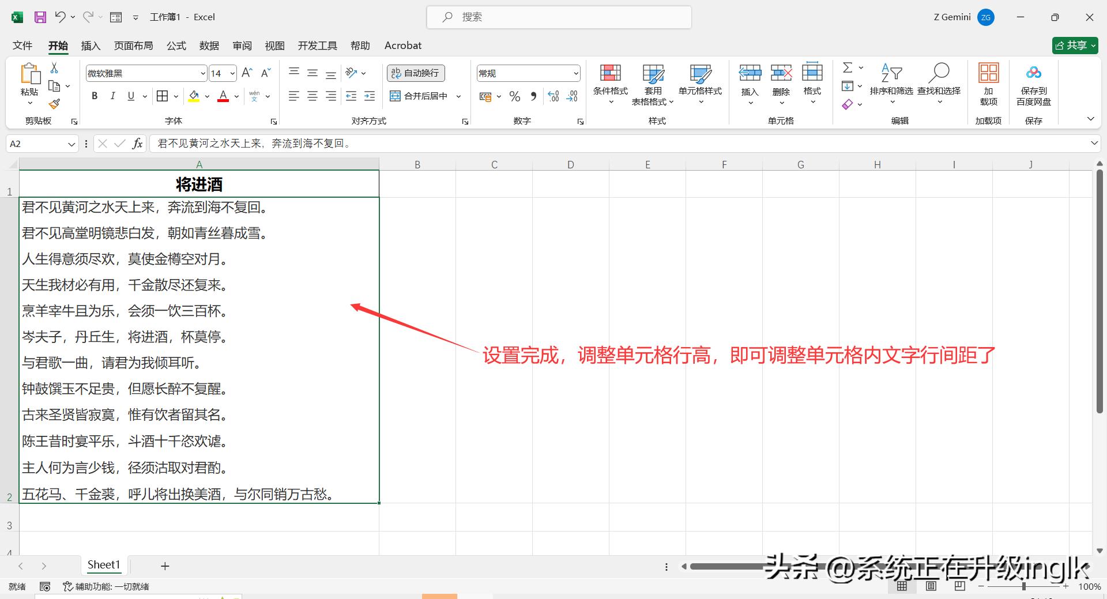This screenshot has width=1107, height=599.
Task: Enable 自动换行 text wrapping
Action: (x=415, y=73)
